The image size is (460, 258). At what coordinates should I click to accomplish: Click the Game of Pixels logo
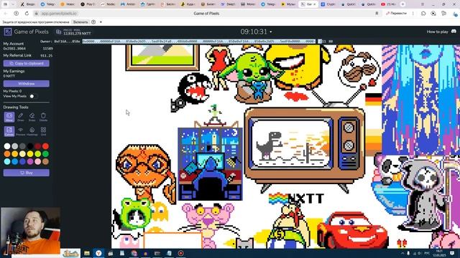(x=8, y=32)
